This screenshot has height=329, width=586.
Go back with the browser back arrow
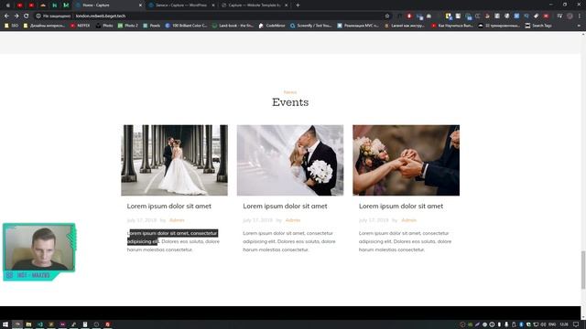pos(6,16)
